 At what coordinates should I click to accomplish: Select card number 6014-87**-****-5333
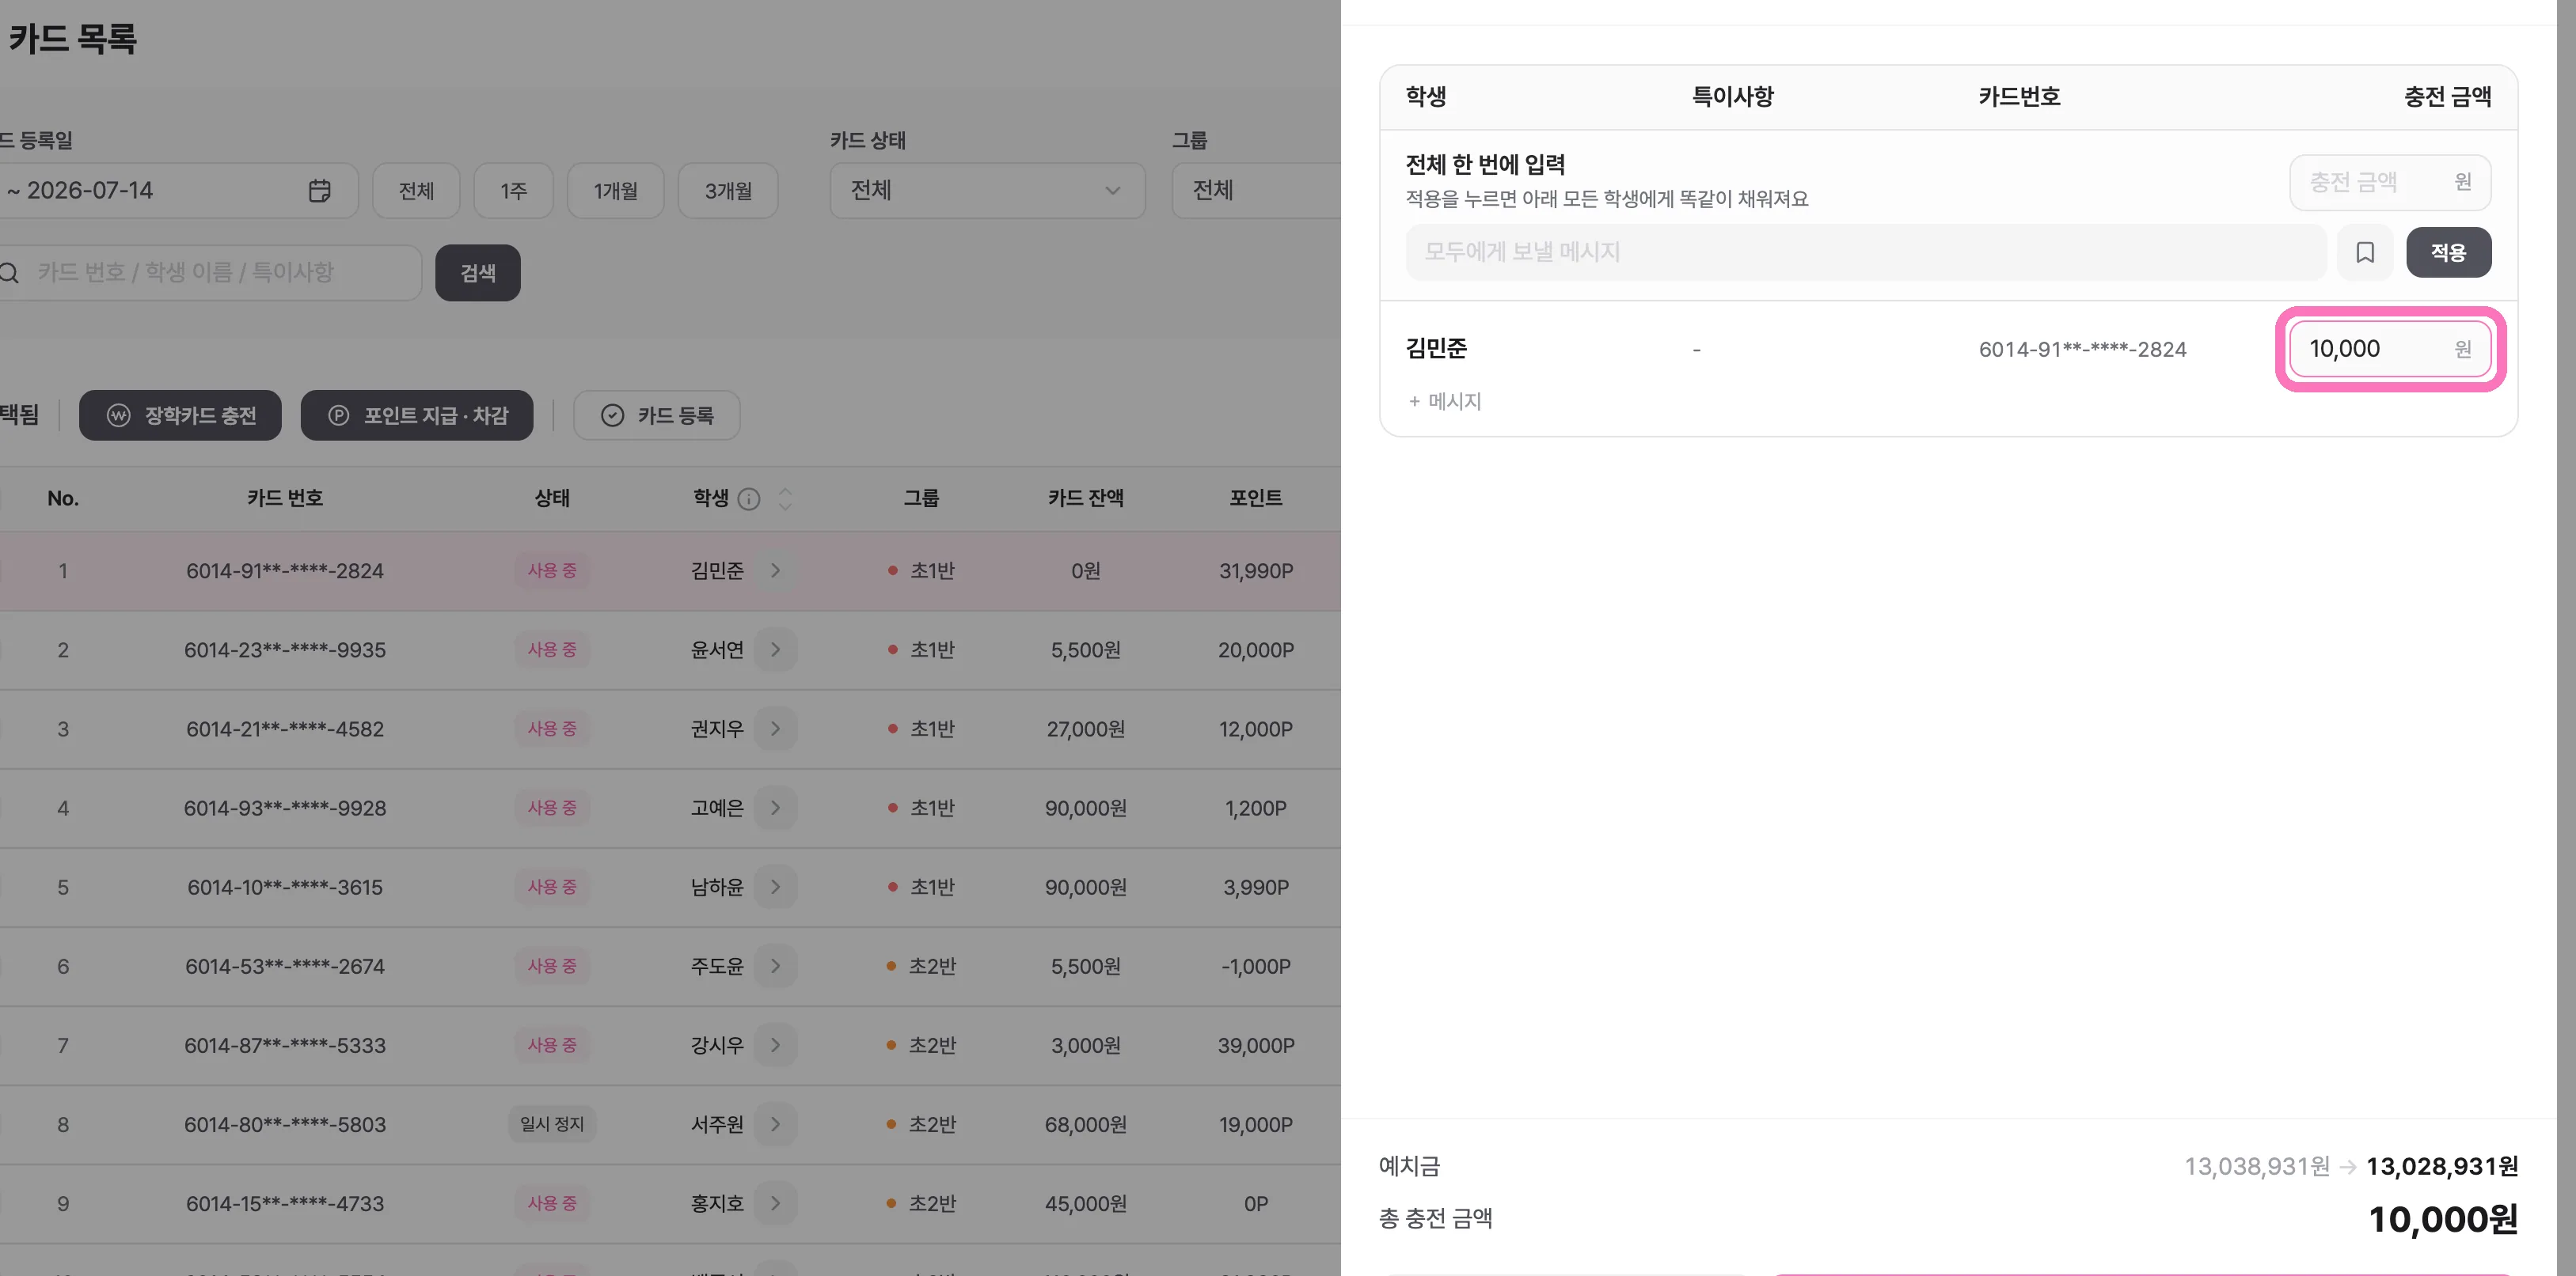tap(285, 1046)
